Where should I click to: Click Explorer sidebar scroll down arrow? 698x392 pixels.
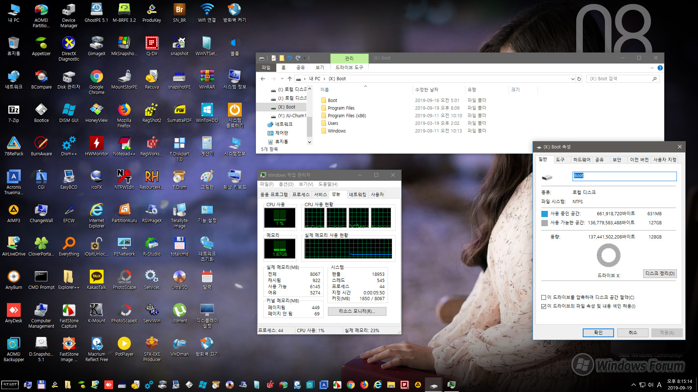(x=309, y=142)
